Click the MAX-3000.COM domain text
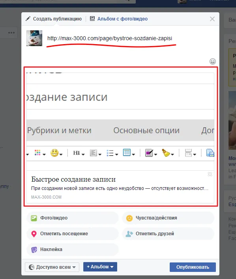 (46, 197)
